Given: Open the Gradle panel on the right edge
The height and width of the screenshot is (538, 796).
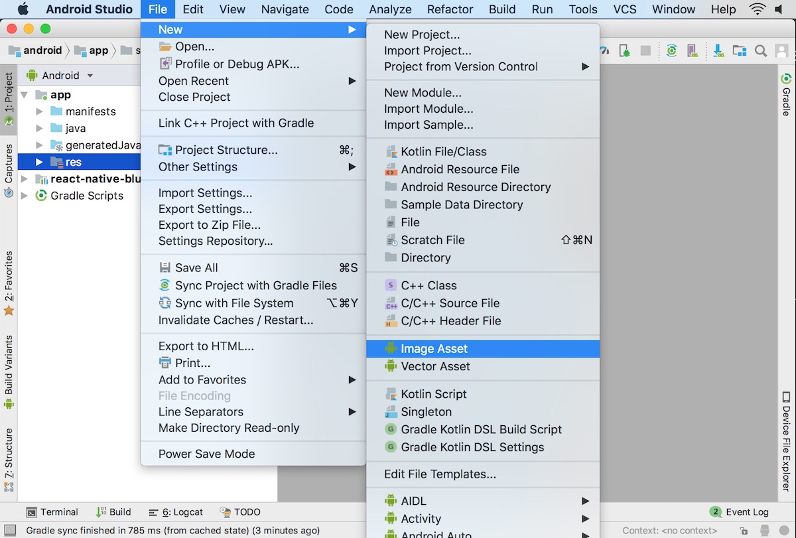Looking at the screenshot, I should 785,93.
